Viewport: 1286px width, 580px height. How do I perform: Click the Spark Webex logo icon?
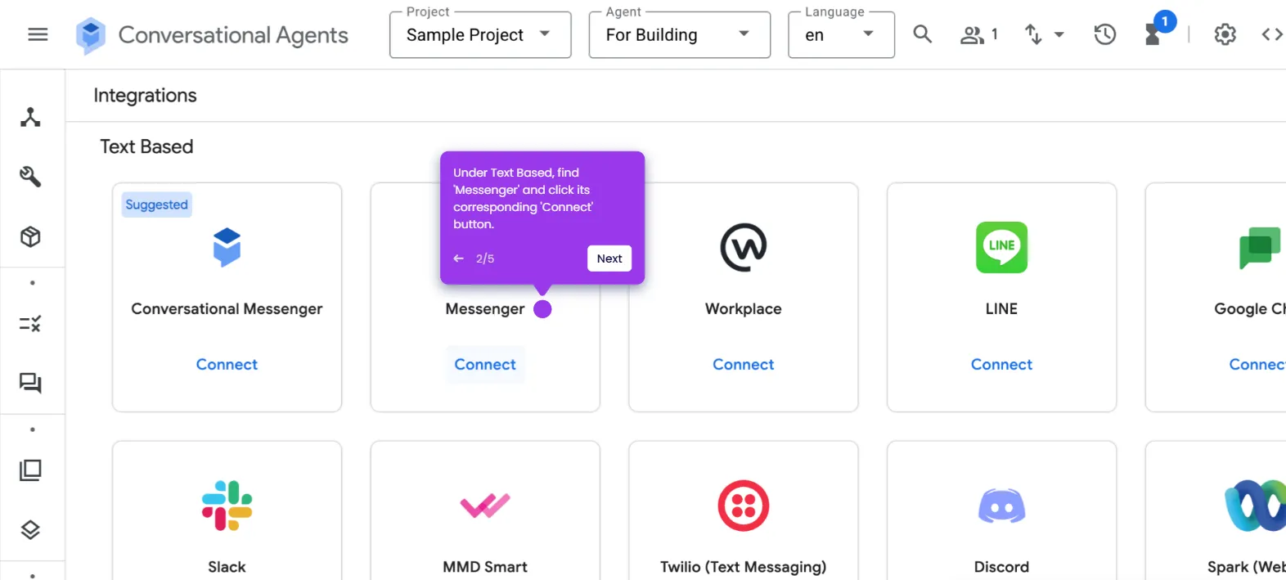point(1256,506)
